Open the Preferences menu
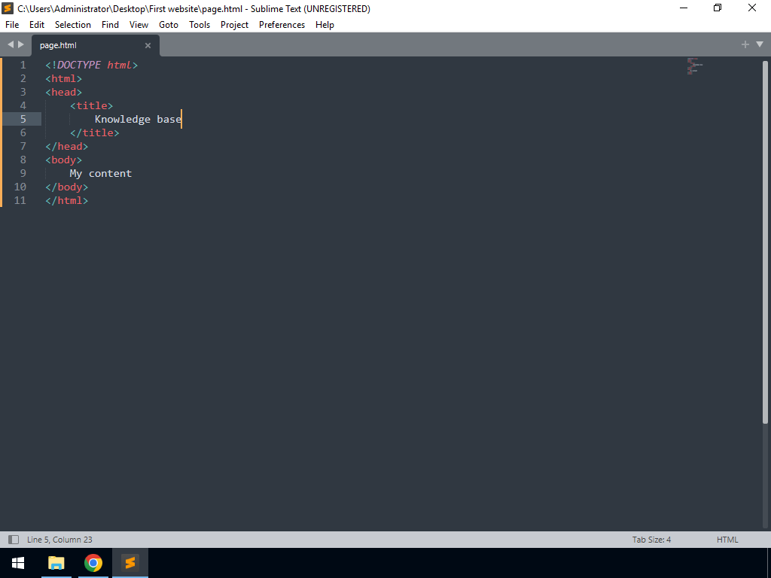The width and height of the screenshot is (771, 578). click(x=282, y=25)
